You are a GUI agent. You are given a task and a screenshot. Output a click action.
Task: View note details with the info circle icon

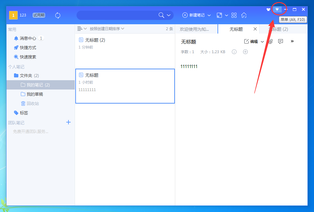pyautogui.click(x=234, y=52)
